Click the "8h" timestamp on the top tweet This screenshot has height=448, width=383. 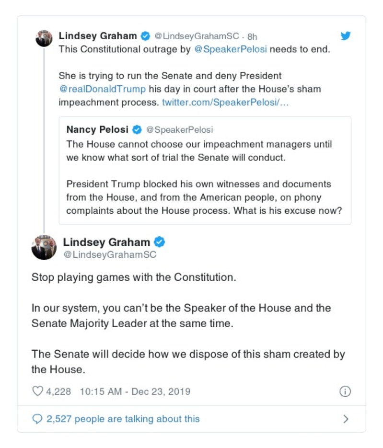(253, 36)
